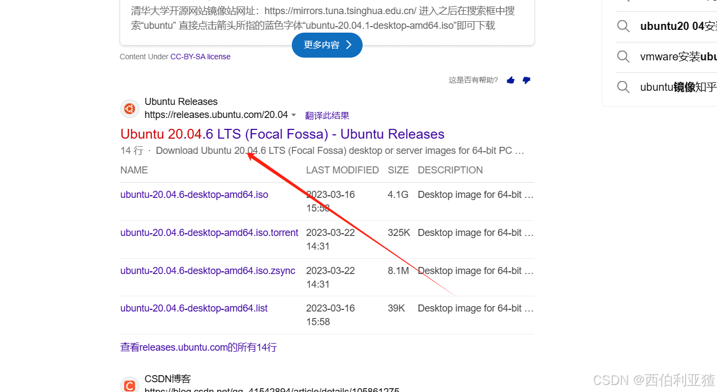Click the thumbs up feedback icon
This screenshot has width=717, height=392.
click(510, 80)
